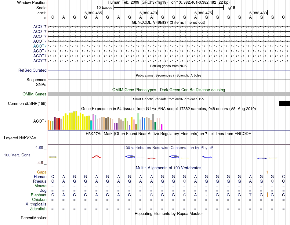The image size is (290, 225).
Task: Click the Layered H3K27Ac track label
Action: tap(20, 138)
